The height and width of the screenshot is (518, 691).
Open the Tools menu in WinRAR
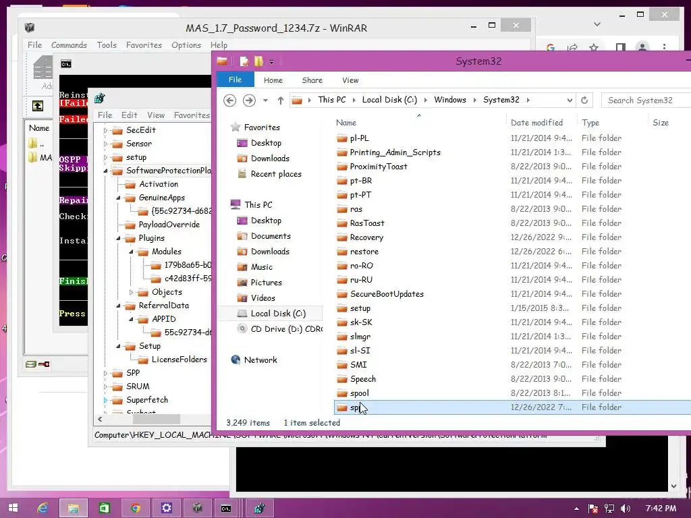point(107,45)
